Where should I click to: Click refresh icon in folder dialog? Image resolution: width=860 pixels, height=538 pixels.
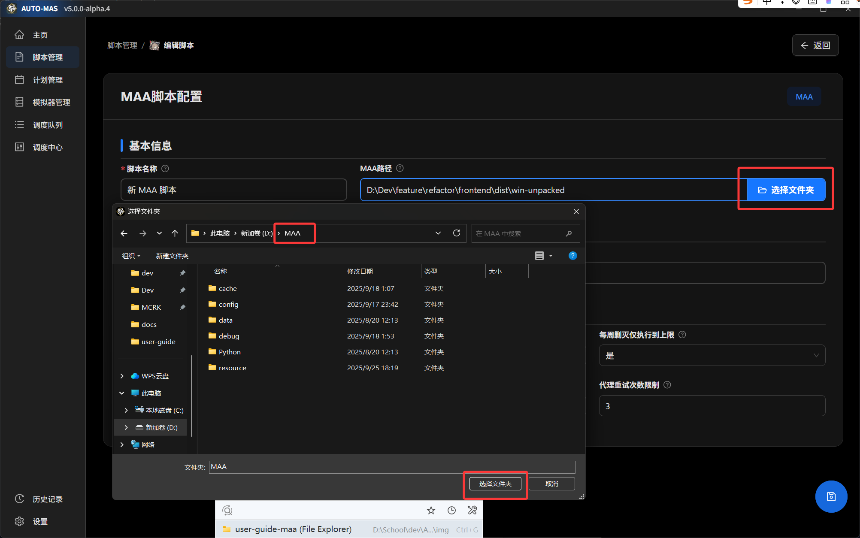[x=457, y=233]
